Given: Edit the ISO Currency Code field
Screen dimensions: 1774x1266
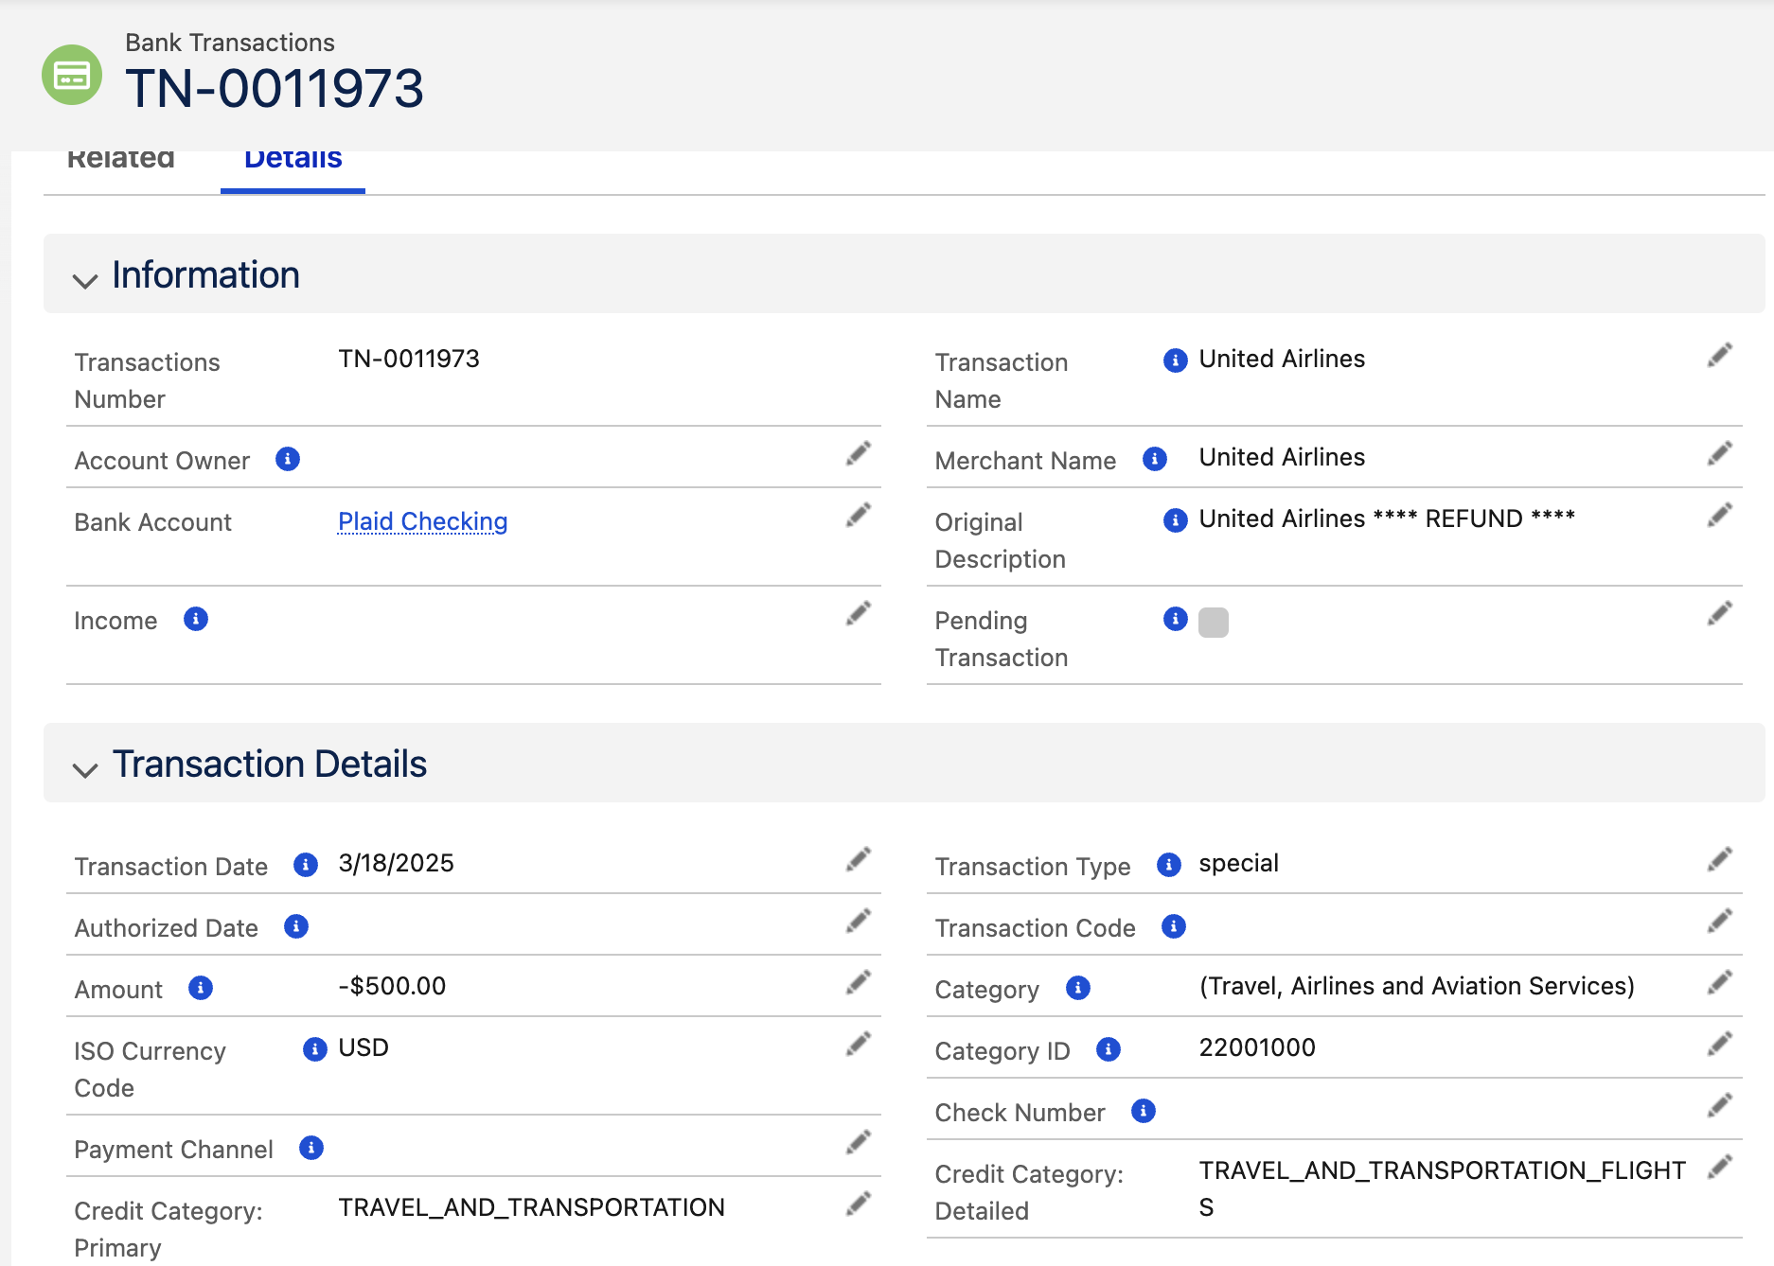Looking at the screenshot, I should click(x=859, y=1044).
